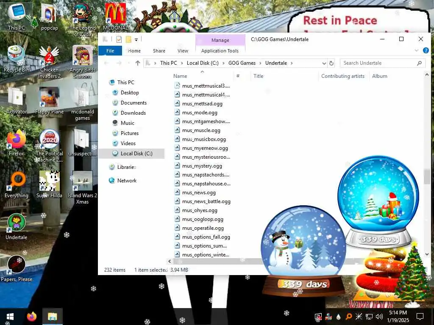Open the Application Tools tab

coord(220,51)
